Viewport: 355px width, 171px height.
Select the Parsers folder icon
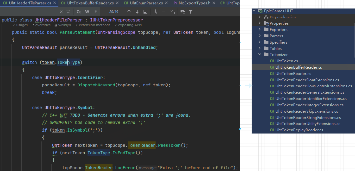tap(266, 36)
